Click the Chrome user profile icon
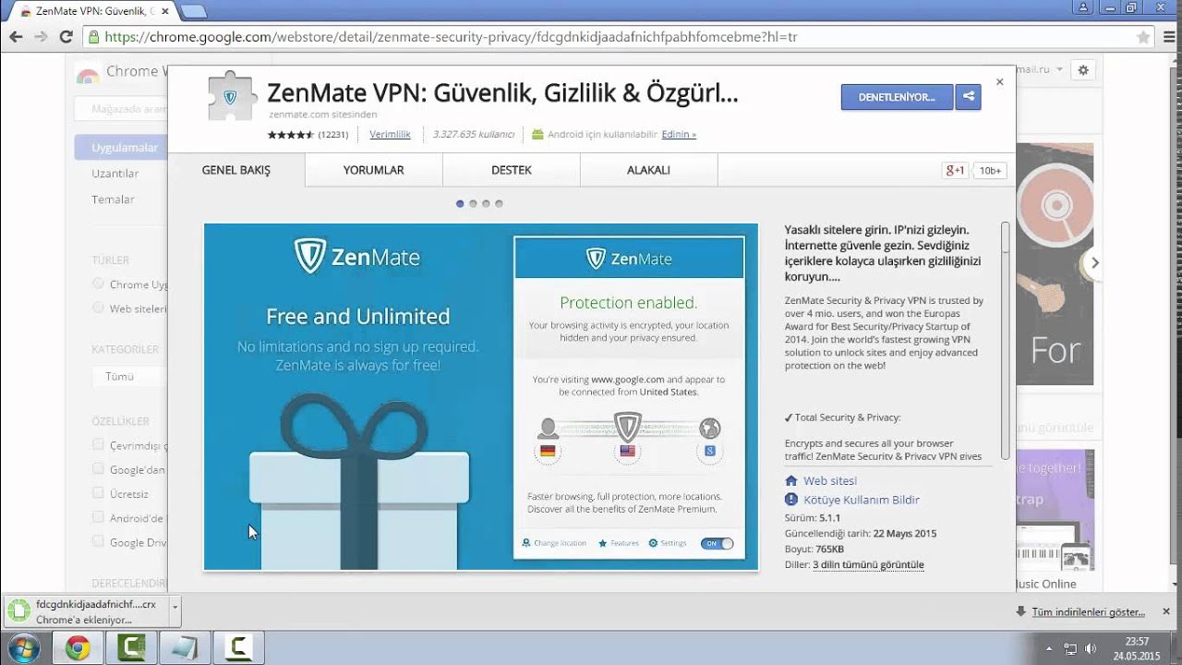1182x665 pixels. [x=1084, y=7]
